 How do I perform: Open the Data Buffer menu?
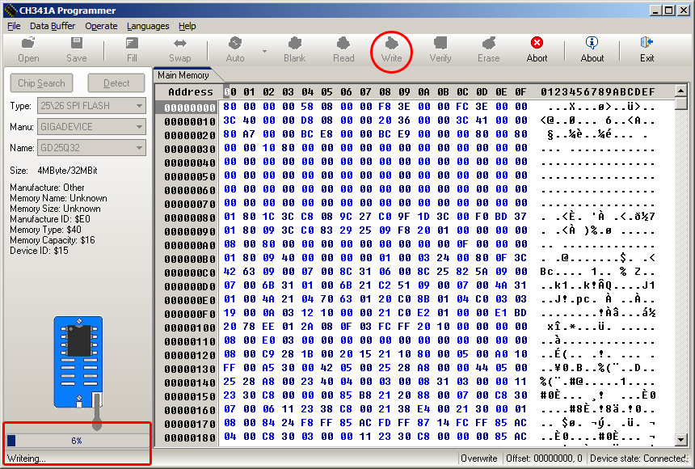click(53, 26)
